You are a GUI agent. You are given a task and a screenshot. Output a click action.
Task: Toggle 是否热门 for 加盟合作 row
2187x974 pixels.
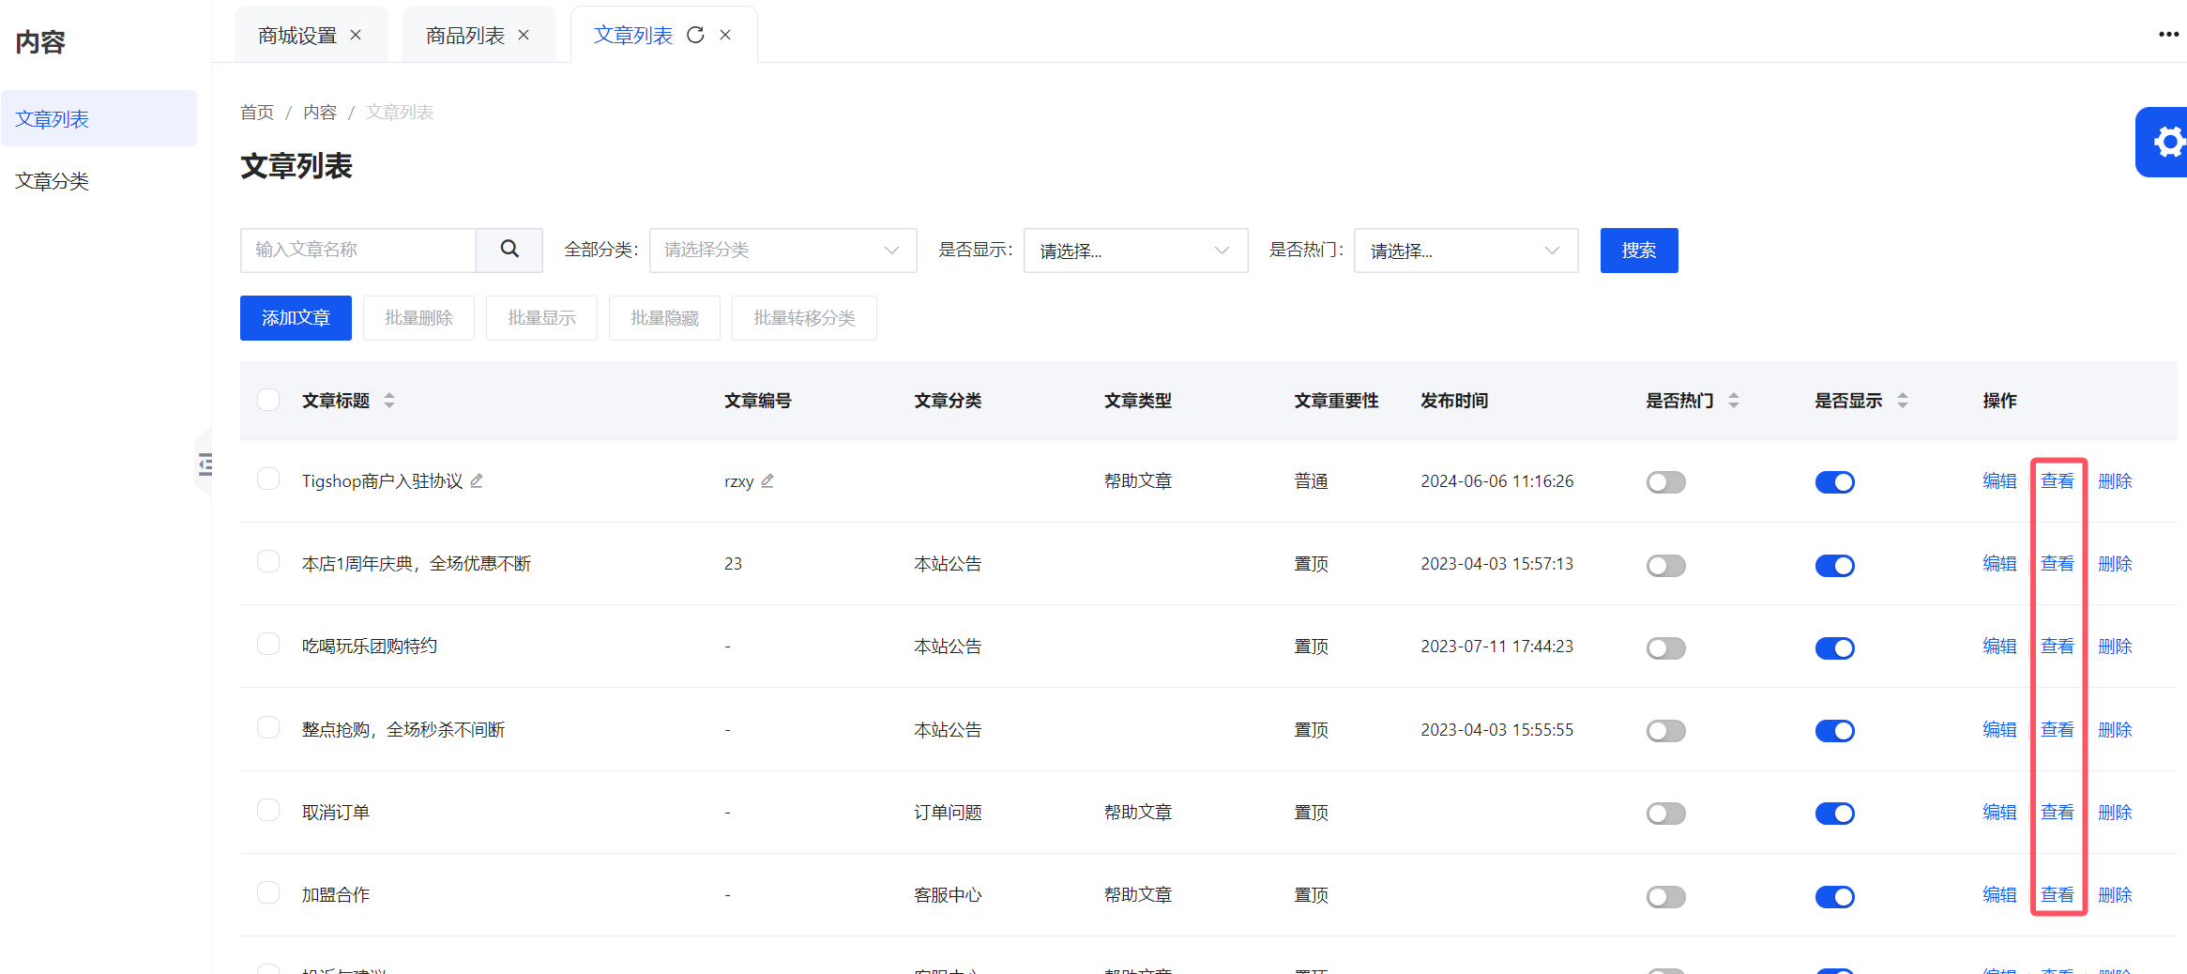[1666, 897]
